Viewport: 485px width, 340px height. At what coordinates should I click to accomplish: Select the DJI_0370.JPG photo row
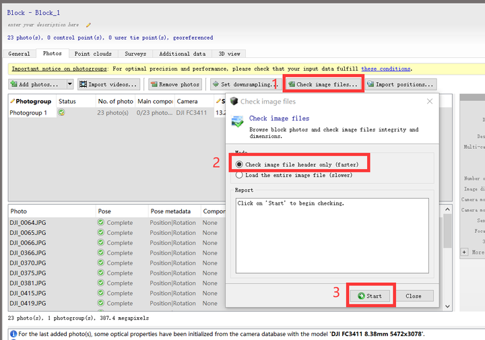(x=28, y=263)
